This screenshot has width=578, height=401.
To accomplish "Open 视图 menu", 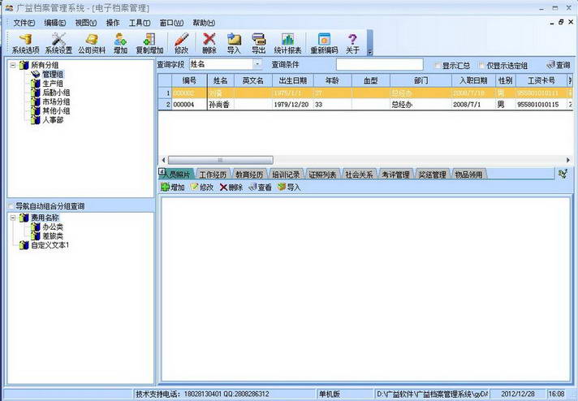I will [86, 23].
